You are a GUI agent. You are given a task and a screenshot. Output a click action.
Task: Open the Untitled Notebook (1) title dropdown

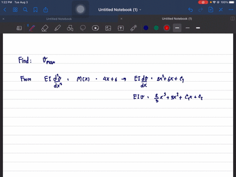pyautogui.click(x=119, y=10)
